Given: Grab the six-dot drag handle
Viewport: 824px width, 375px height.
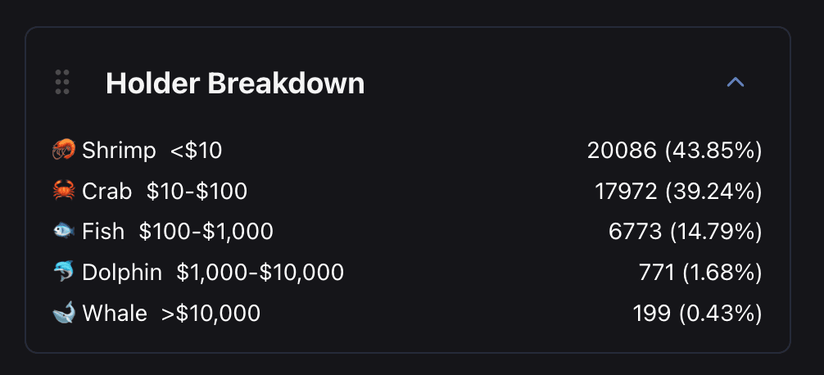Looking at the screenshot, I should [x=62, y=83].
